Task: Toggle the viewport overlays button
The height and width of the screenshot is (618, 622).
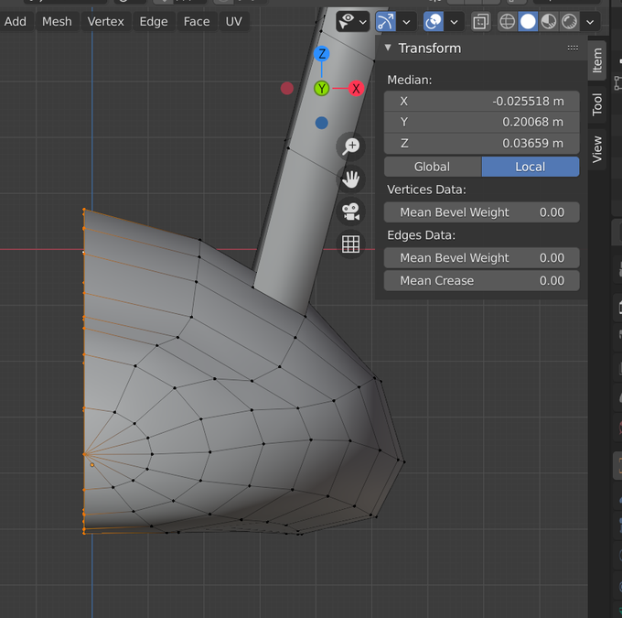Action: pos(434,22)
